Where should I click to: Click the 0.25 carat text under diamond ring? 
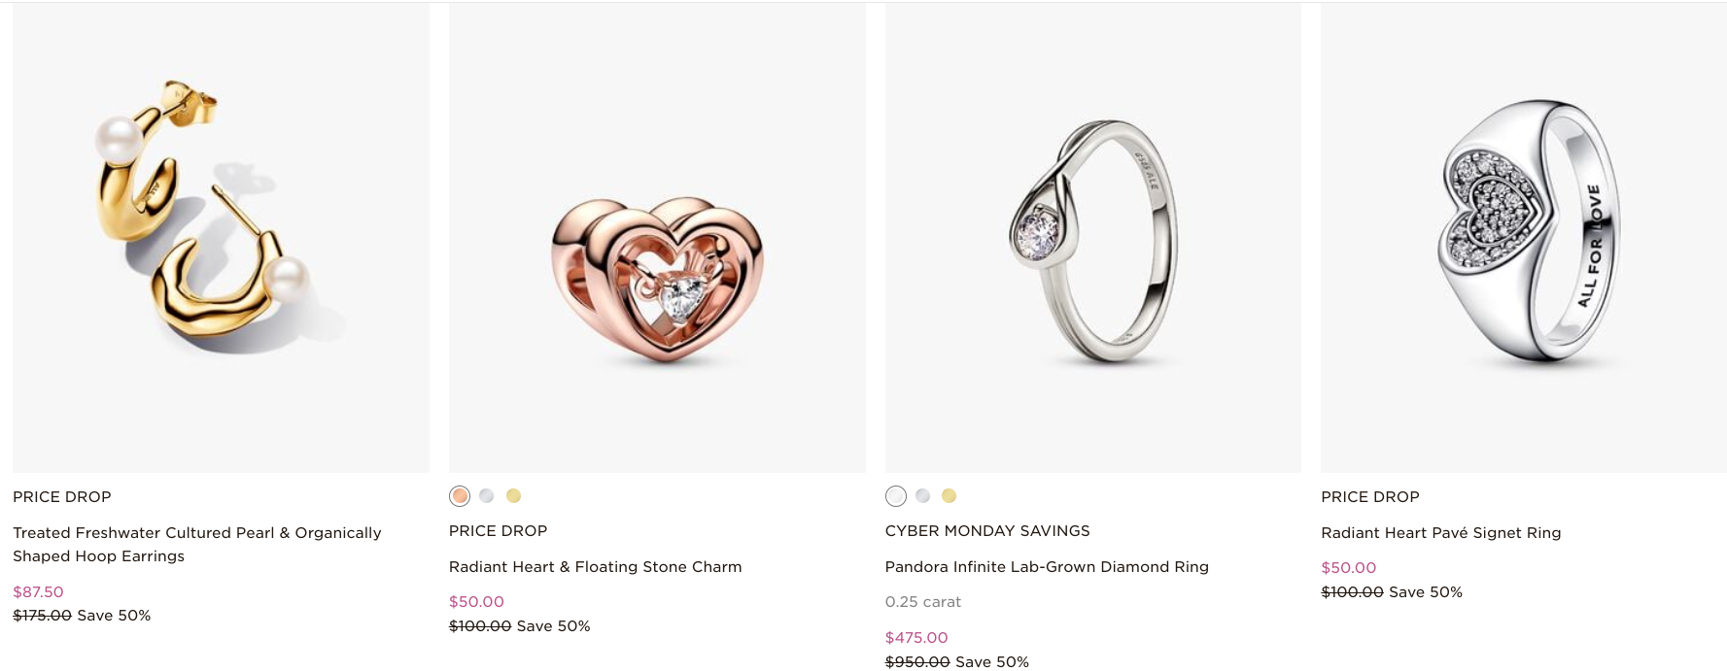click(922, 601)
